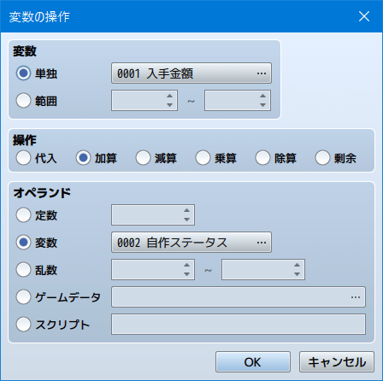This screenshot has height=381, width=383.
Task: Select the 定数 operand option
Action: coord(23,214)
